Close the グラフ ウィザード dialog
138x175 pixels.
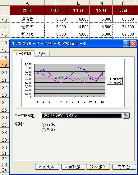click(x=133, y=44)
